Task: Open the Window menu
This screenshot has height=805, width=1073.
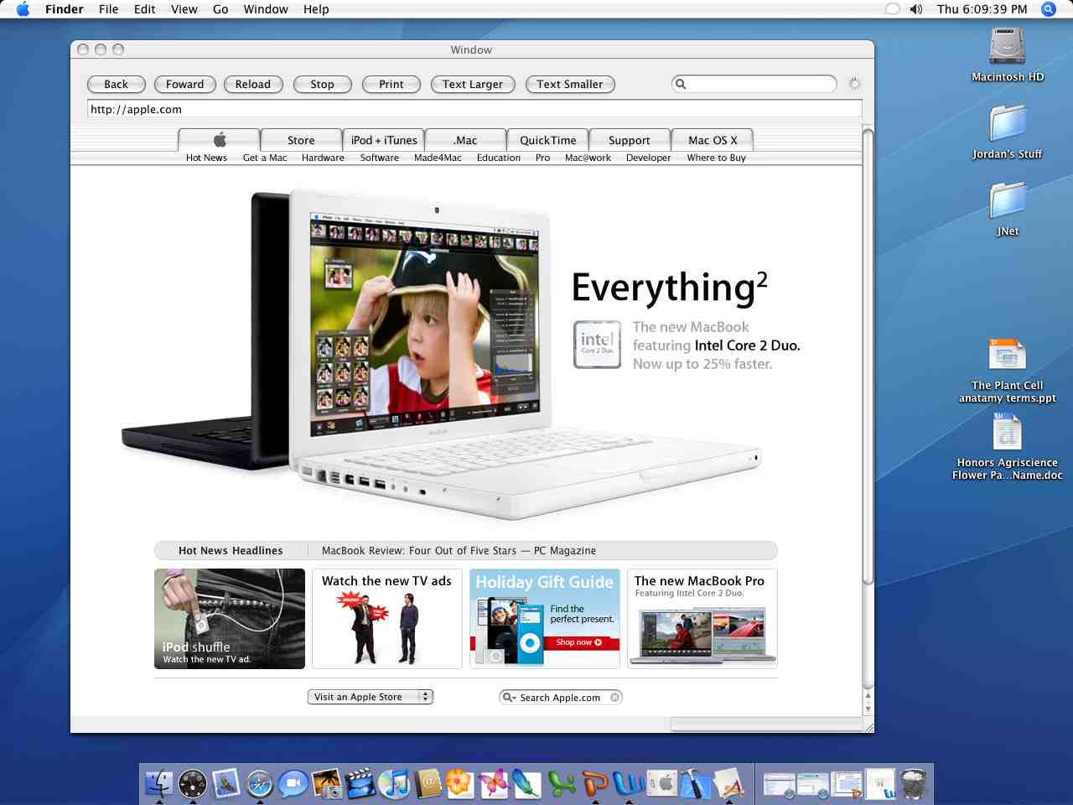Action: (x=266, y=9)
